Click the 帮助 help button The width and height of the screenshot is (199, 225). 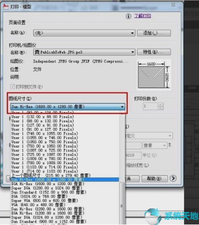[154, 178]
